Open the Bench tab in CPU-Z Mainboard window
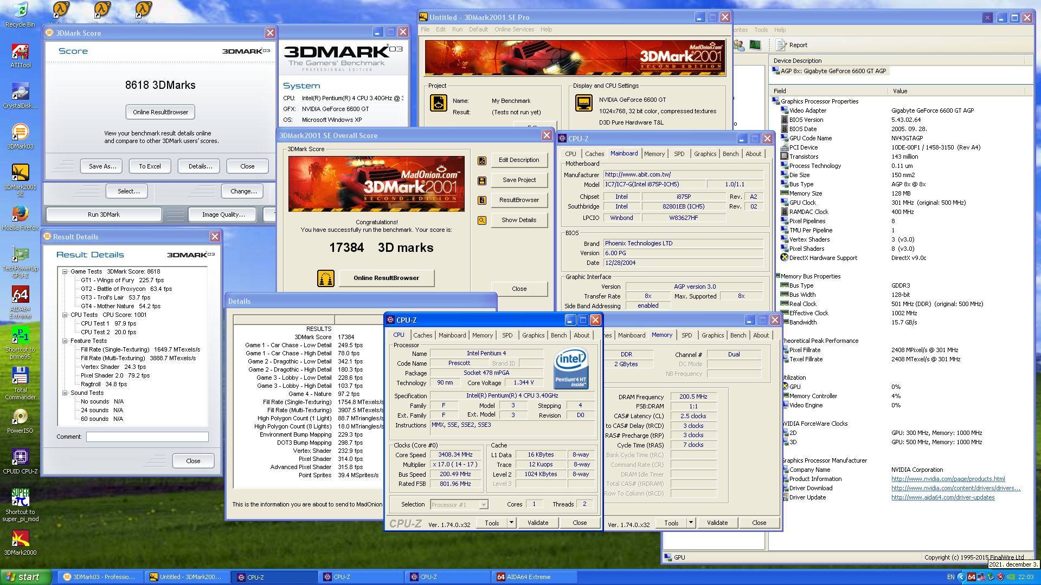The height and width of the screenshot is (585, 1041). point(730,154)
